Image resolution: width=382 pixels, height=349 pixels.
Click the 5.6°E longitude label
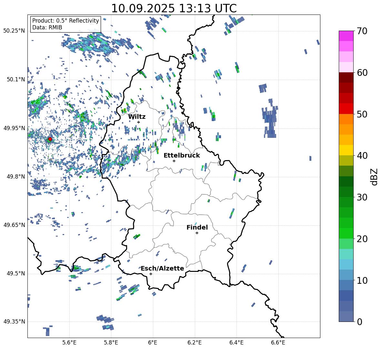[x=69, y=343]
